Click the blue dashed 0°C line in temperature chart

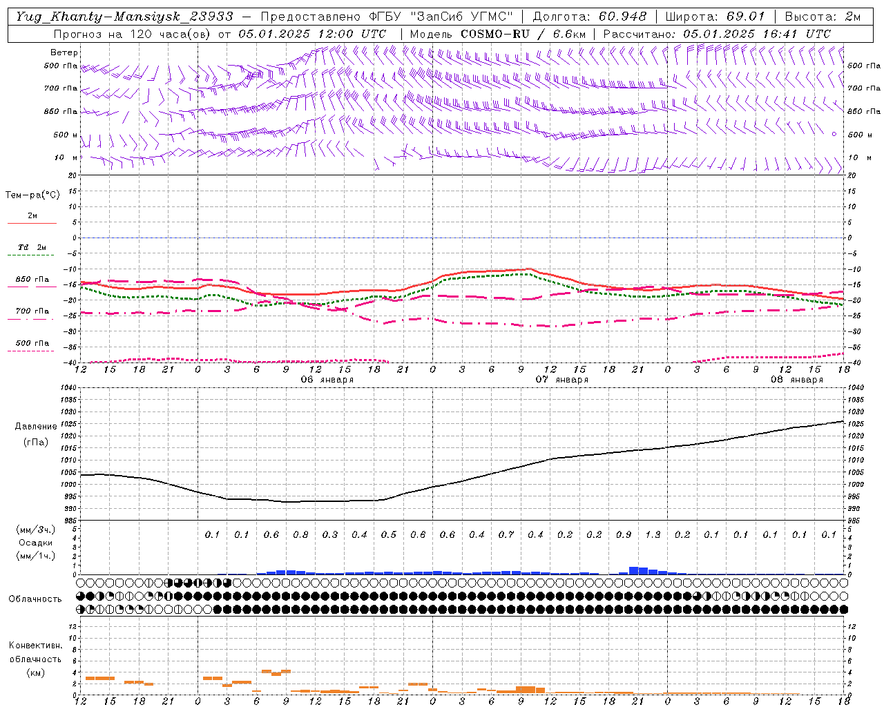point(461,238)
